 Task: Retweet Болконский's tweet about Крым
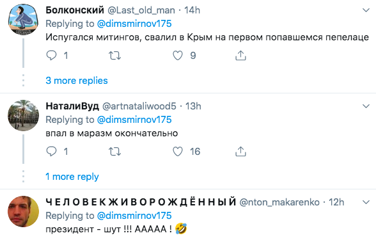114,56
